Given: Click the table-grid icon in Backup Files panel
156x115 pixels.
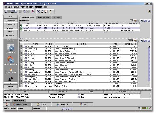Looking at the screenshot, I should point(146,21).
